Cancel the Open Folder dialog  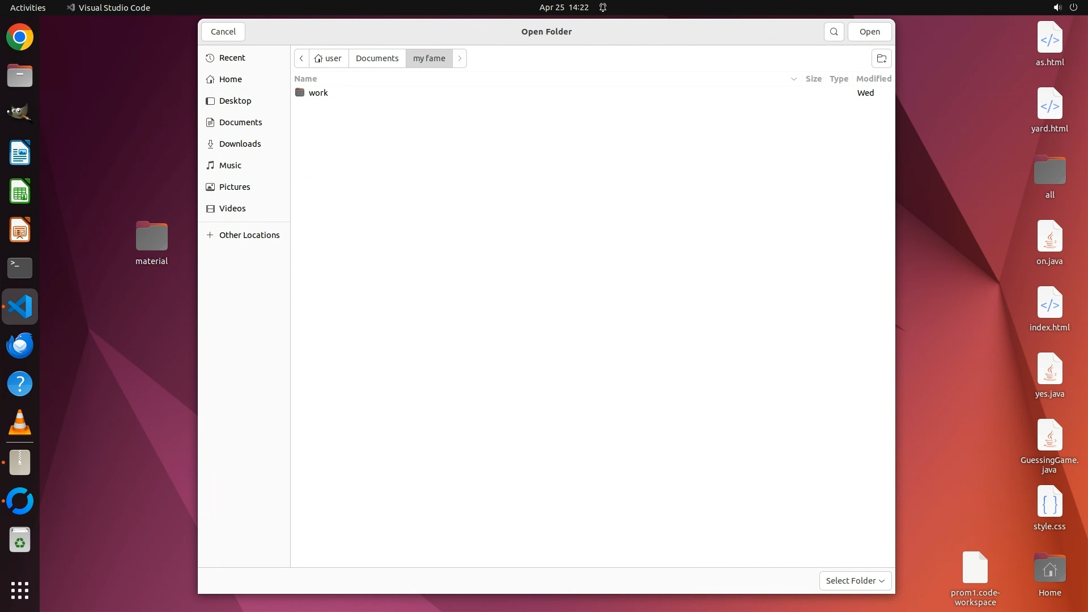tap(223, 32)
